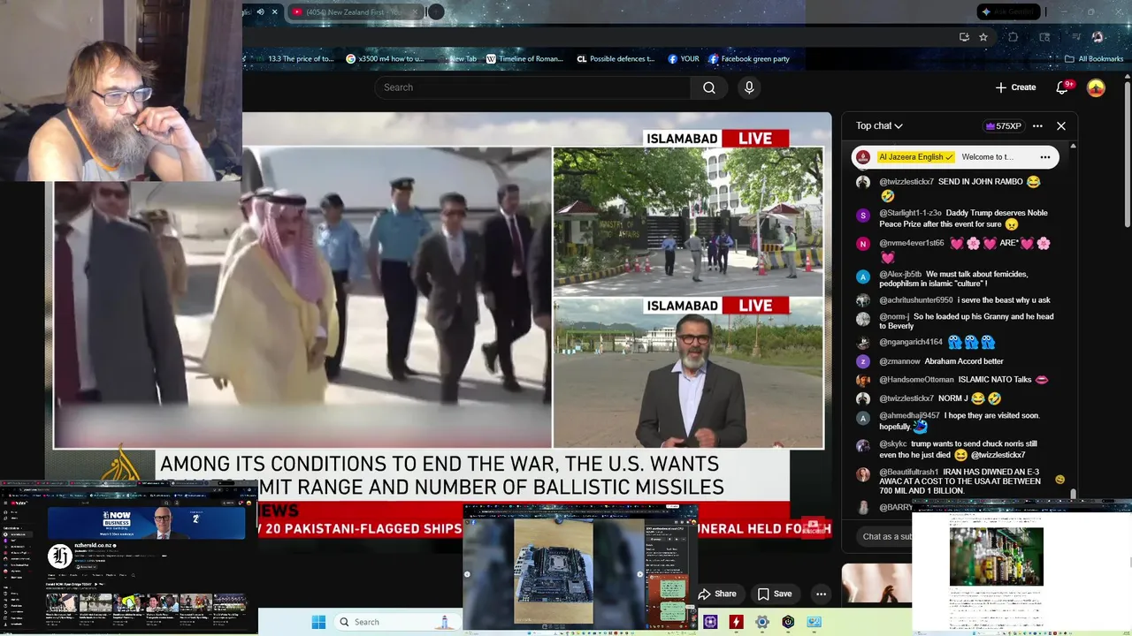Click the Windows Start button

(318, 622)
